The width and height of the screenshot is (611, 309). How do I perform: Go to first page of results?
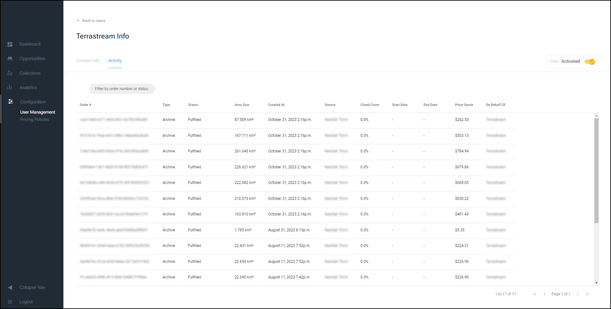coord(535,294)
